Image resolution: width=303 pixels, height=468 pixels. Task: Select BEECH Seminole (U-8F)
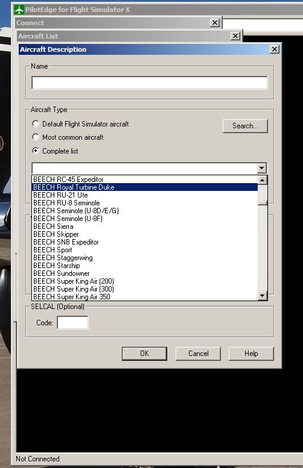click(145, 219)
